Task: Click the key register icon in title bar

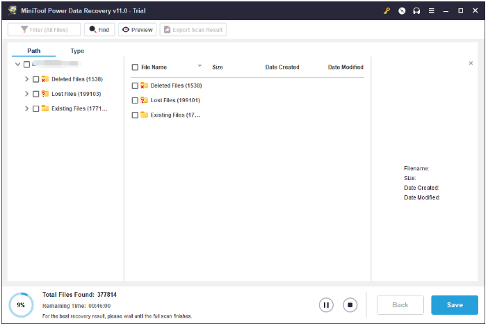Action: 387,11
